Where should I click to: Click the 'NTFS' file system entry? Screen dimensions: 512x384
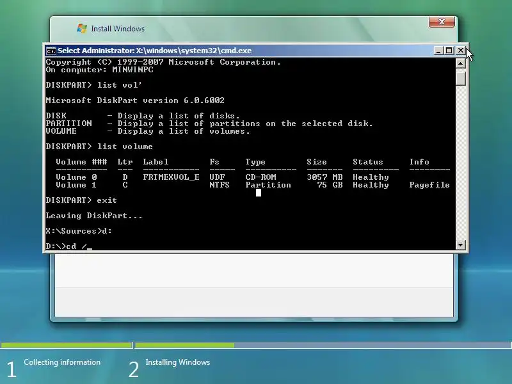pyautogui.click(x=220, y=185)
